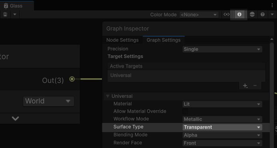Click the Save Asset floppy disk icon
Viewport: 277px width, 148px height.
[5, 14]
